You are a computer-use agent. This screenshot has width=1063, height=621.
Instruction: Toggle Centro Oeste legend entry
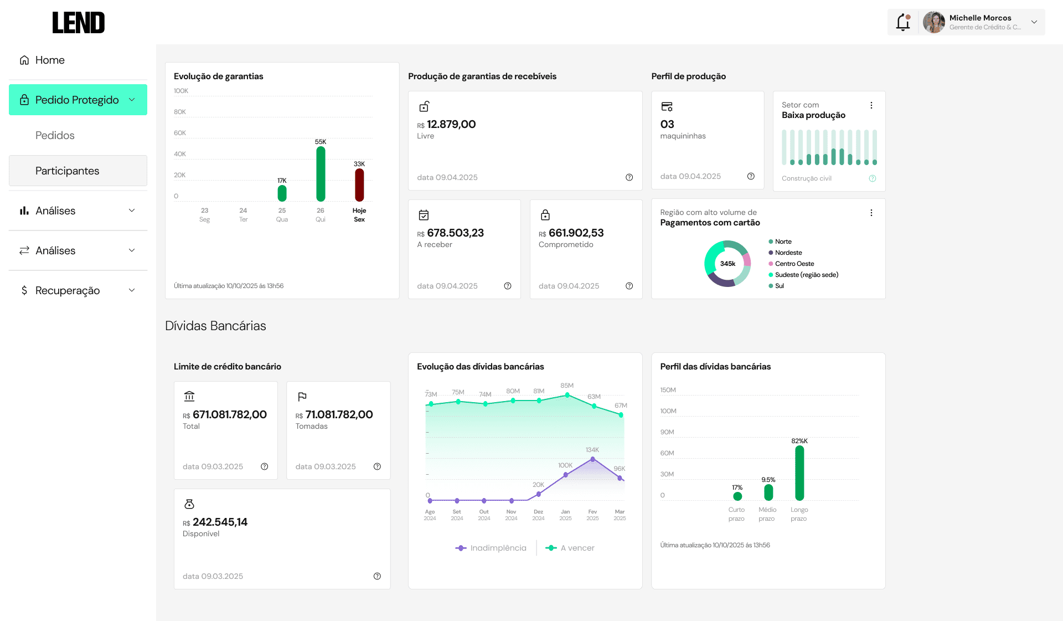tap(791, 264)
